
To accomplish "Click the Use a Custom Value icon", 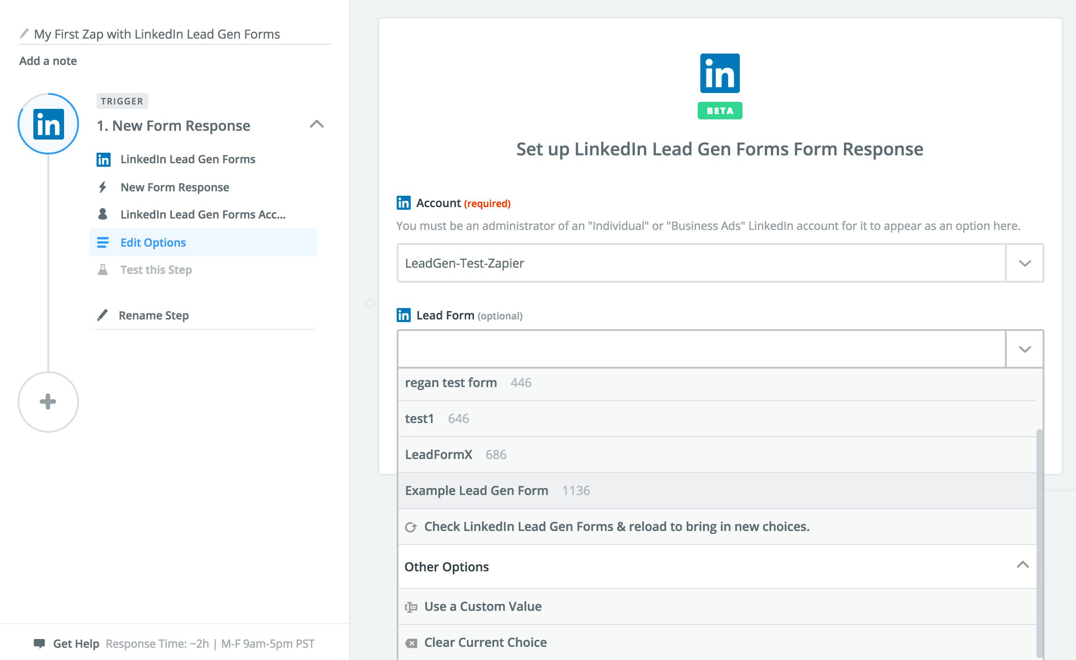I will click(x=411, y=607).
